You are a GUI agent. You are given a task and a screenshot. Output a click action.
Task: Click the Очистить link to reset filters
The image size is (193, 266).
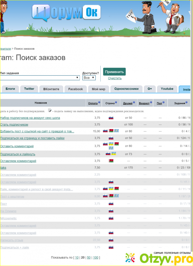coord(115,78)
